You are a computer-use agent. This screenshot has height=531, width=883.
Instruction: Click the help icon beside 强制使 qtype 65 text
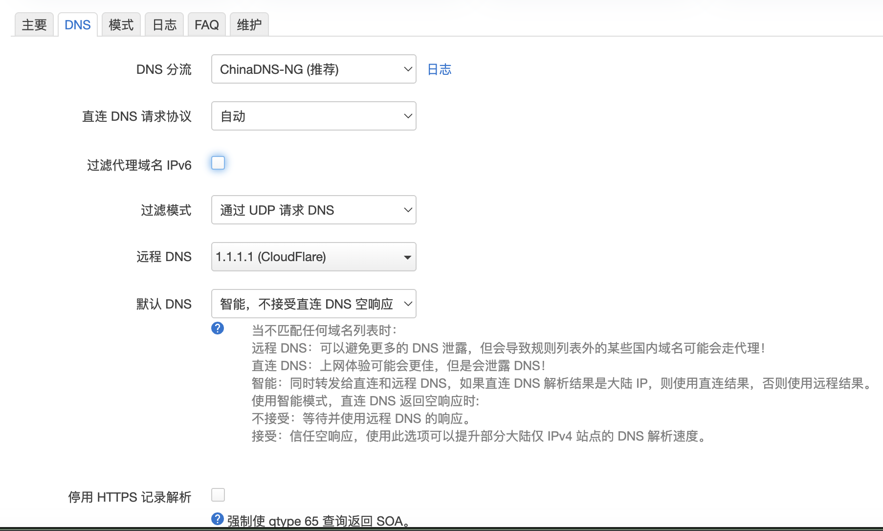coord(218,519)
